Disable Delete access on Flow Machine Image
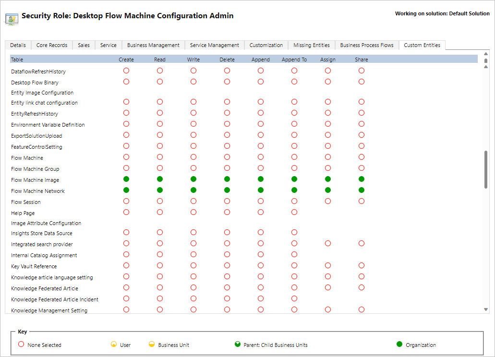This screenshot has height=357, width=495. [x=227, y=178]
